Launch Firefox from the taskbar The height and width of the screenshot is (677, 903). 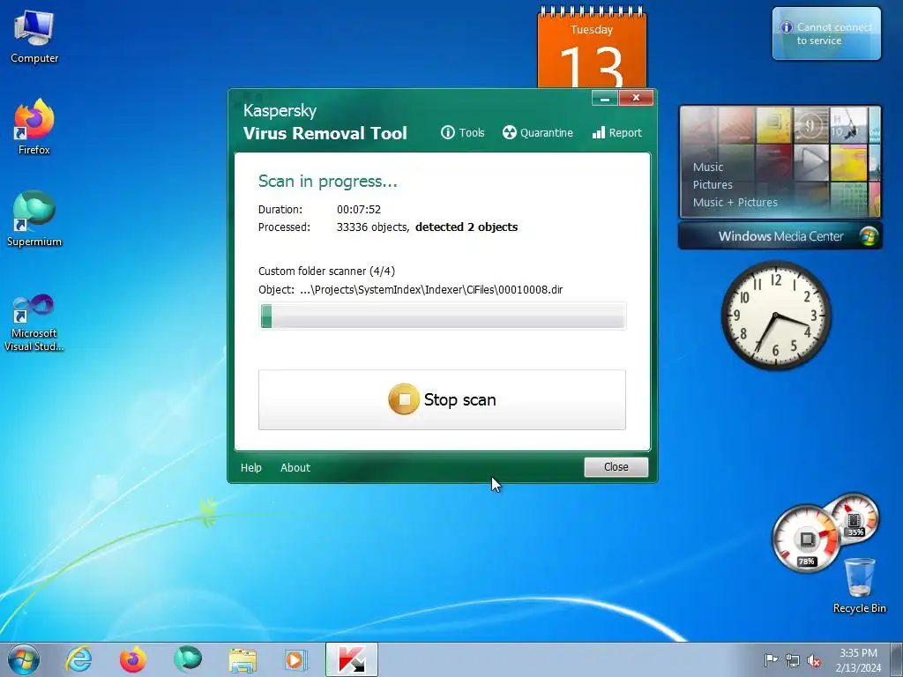133,659
